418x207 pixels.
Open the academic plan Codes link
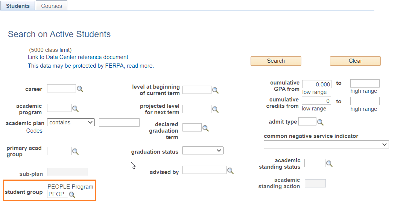pos(34,131)
